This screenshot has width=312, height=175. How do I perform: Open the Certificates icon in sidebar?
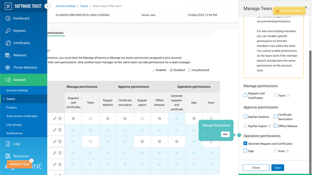tap(8, 43)
